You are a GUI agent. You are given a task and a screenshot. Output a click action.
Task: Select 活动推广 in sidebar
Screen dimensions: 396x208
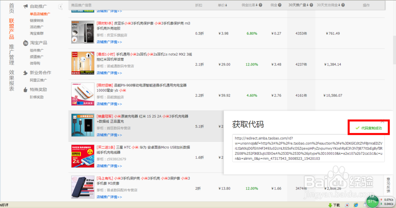click(36, 27)
